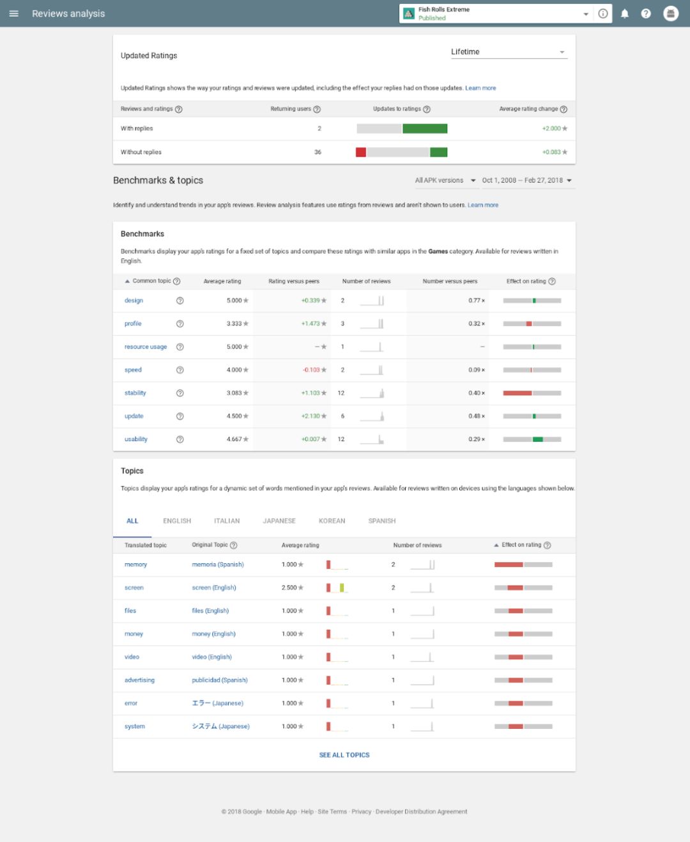
Task: Click the stability effect on rating bar
Action: tap(532, 393)
